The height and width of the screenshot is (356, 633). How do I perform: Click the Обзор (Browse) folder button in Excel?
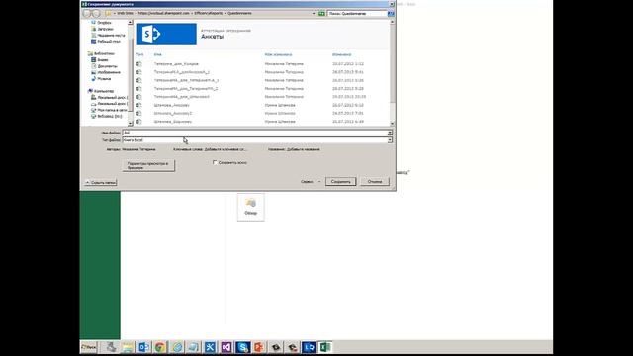pyautogui.click(x=250, y=207)
